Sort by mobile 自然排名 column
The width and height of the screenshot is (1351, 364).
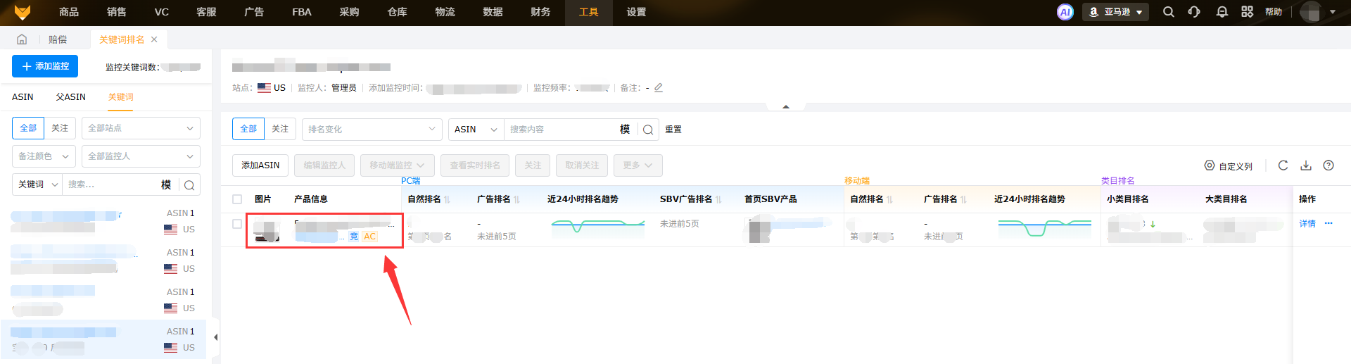point(890,200)
